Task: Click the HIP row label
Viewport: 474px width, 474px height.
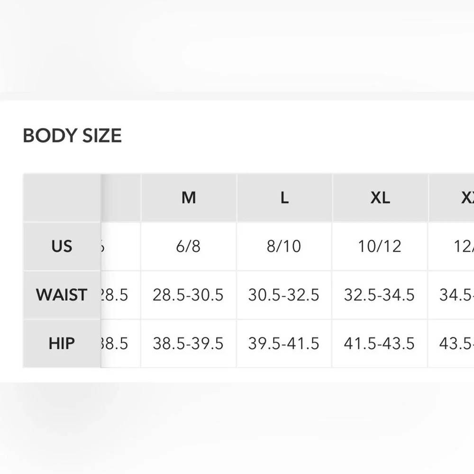Action: click(62, 343)
